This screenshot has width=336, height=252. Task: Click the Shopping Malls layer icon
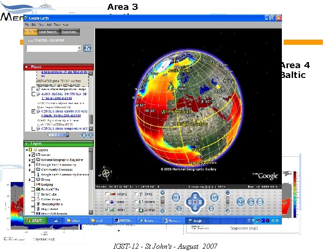pos(38,204)
